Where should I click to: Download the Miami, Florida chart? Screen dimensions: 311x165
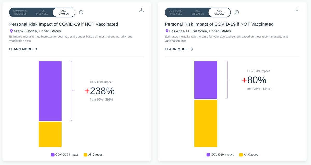coord(141,10)
